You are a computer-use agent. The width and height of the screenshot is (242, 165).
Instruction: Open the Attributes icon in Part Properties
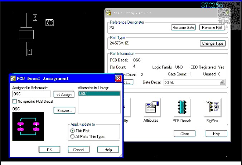pos(151,108)
